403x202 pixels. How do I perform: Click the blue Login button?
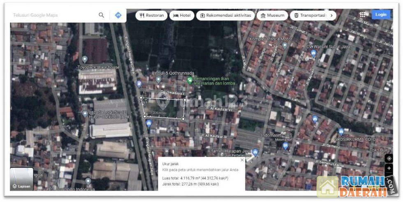pyautogui.click(x=381, y=14)
